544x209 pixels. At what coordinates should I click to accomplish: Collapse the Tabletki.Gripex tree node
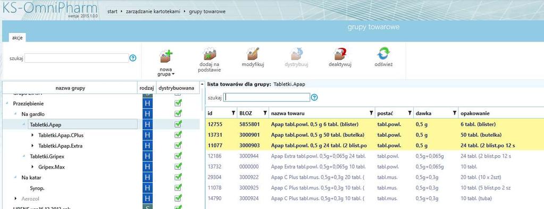(x=24, y=156)
